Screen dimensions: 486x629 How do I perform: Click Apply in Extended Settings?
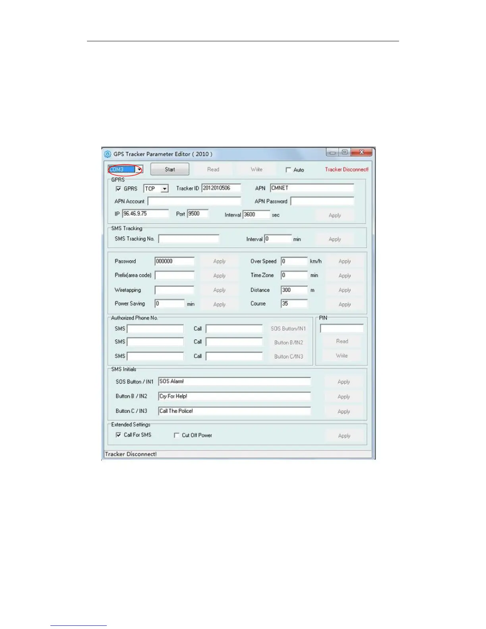[344, 436]
